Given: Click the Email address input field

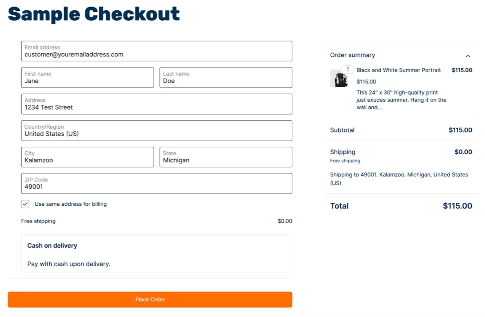Looking at the screenshot, I should (156, 54).
